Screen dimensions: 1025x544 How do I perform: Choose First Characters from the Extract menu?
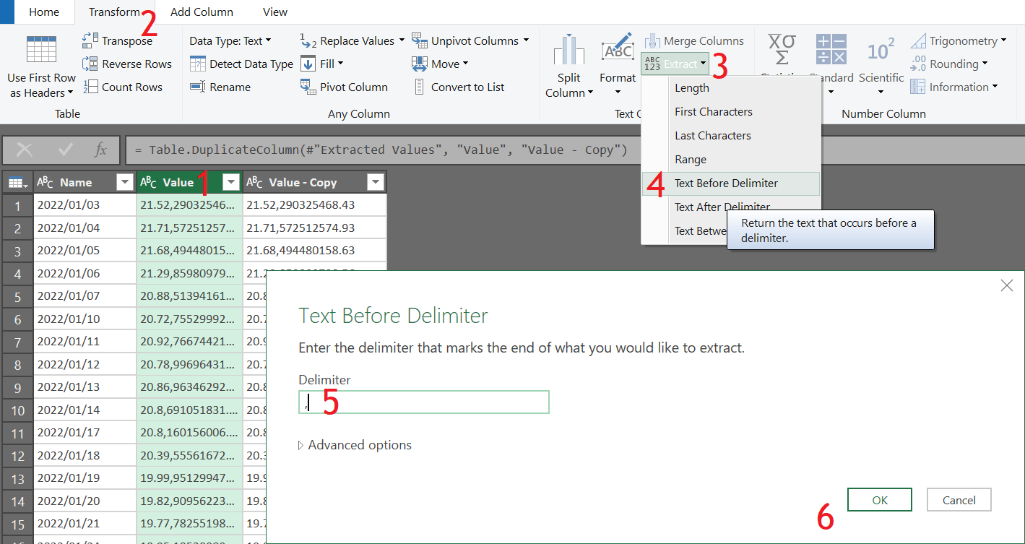coord(731,112)
